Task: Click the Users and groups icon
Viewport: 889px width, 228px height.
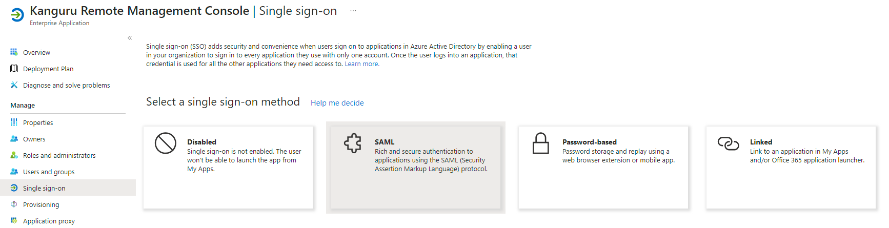Action: [x=14, y=172]
